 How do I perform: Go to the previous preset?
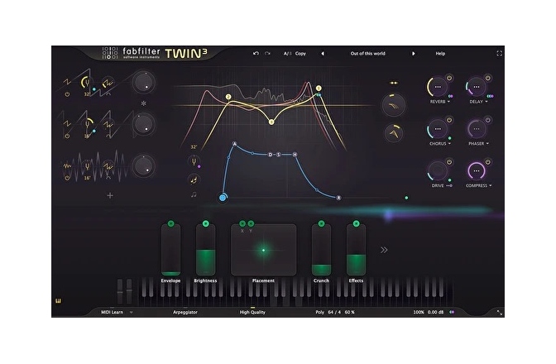click(x=323, y=54)
